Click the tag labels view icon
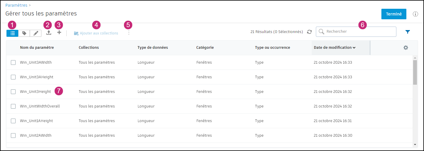424x151 pixels. pyautogui.click(x=24, y=33)
